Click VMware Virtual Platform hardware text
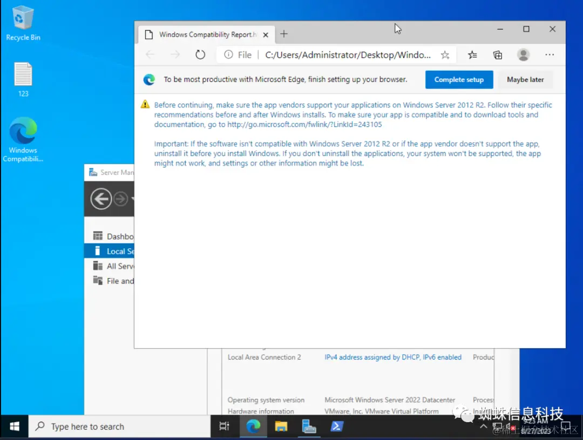This screenshot has height=440, width=583. tap(382, 411)
